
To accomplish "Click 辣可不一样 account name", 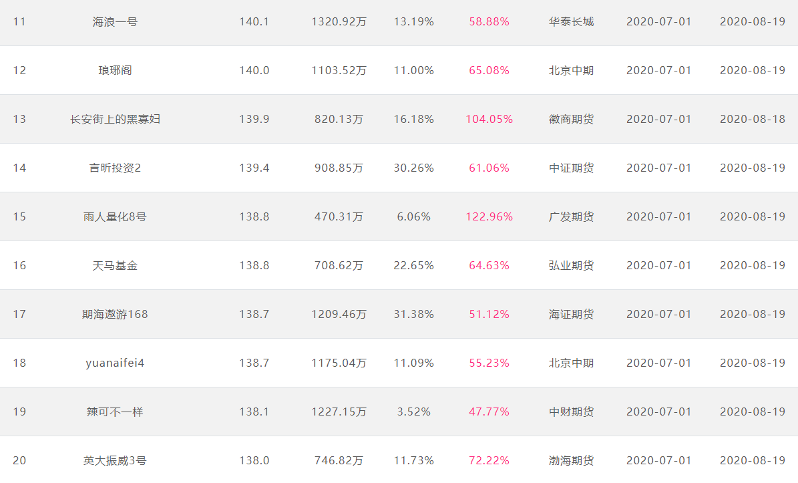I will (x=115, y=412).
